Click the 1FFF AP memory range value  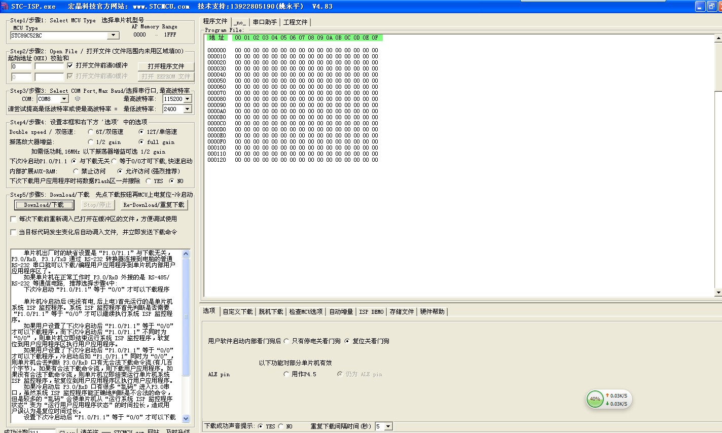[x=170, y=35]
